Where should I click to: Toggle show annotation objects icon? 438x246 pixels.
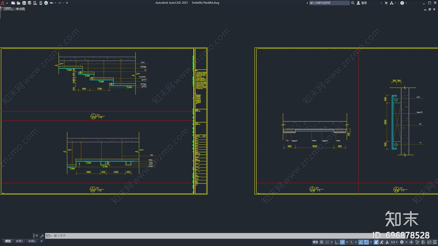click(376, 242)
